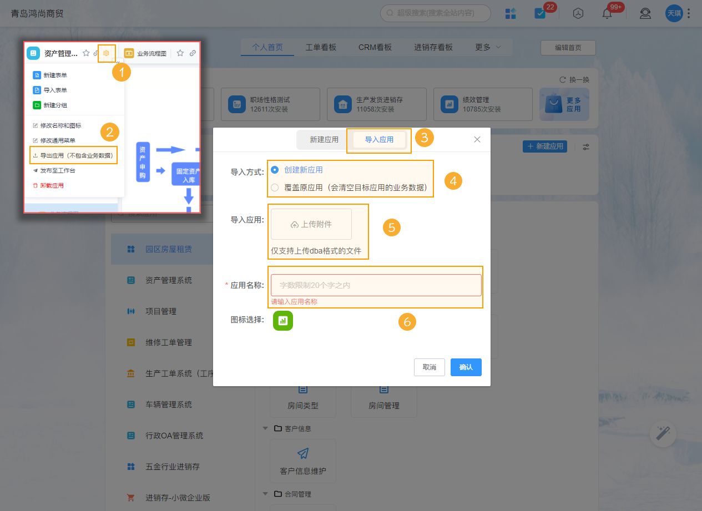This screenshot has height=511, width=702.
Task: Click the 确认 confirm button
Action: [466, 367]
